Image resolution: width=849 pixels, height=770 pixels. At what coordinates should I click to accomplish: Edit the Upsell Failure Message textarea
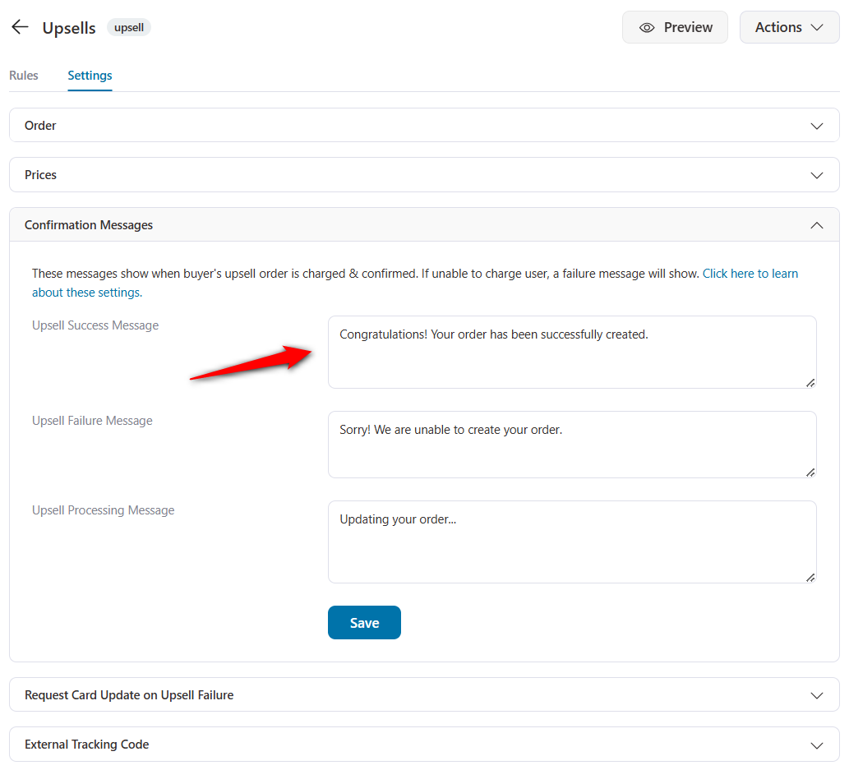point(572,445)
